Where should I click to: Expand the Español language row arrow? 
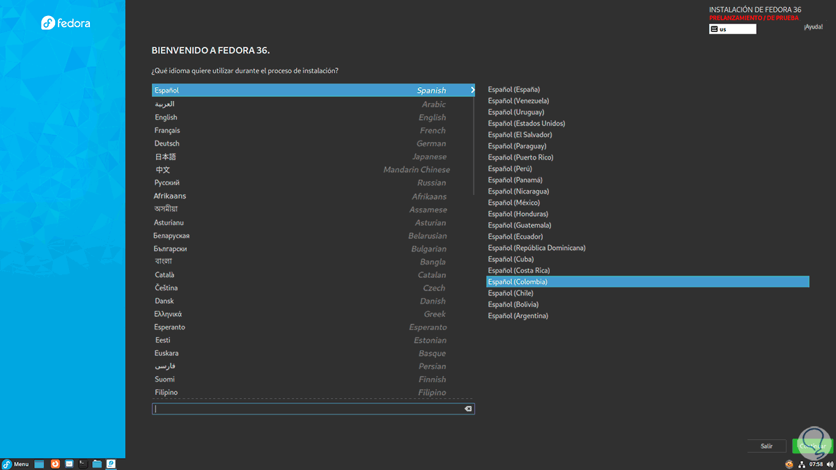click(472, 90)
